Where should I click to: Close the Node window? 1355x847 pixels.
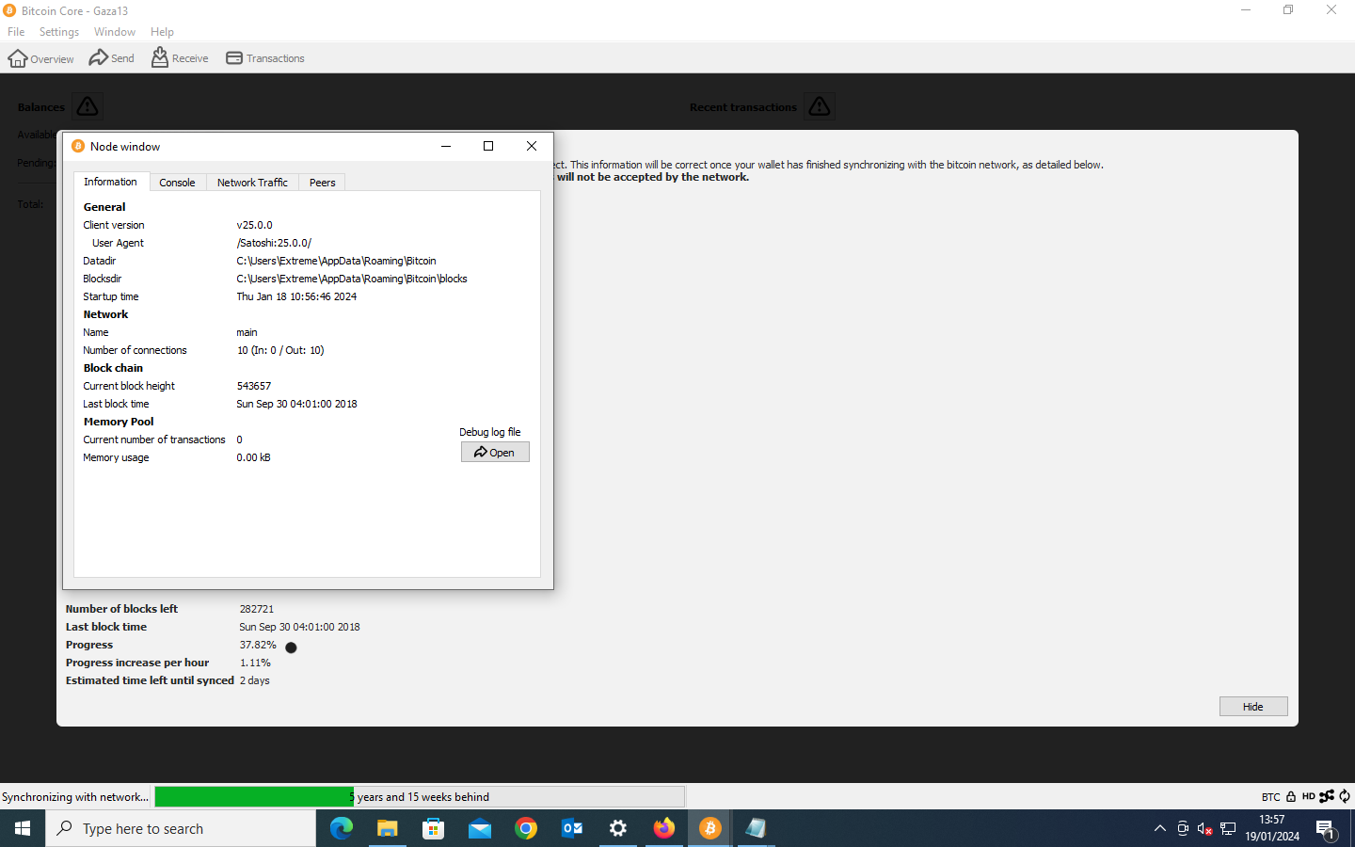pos(532,146)
